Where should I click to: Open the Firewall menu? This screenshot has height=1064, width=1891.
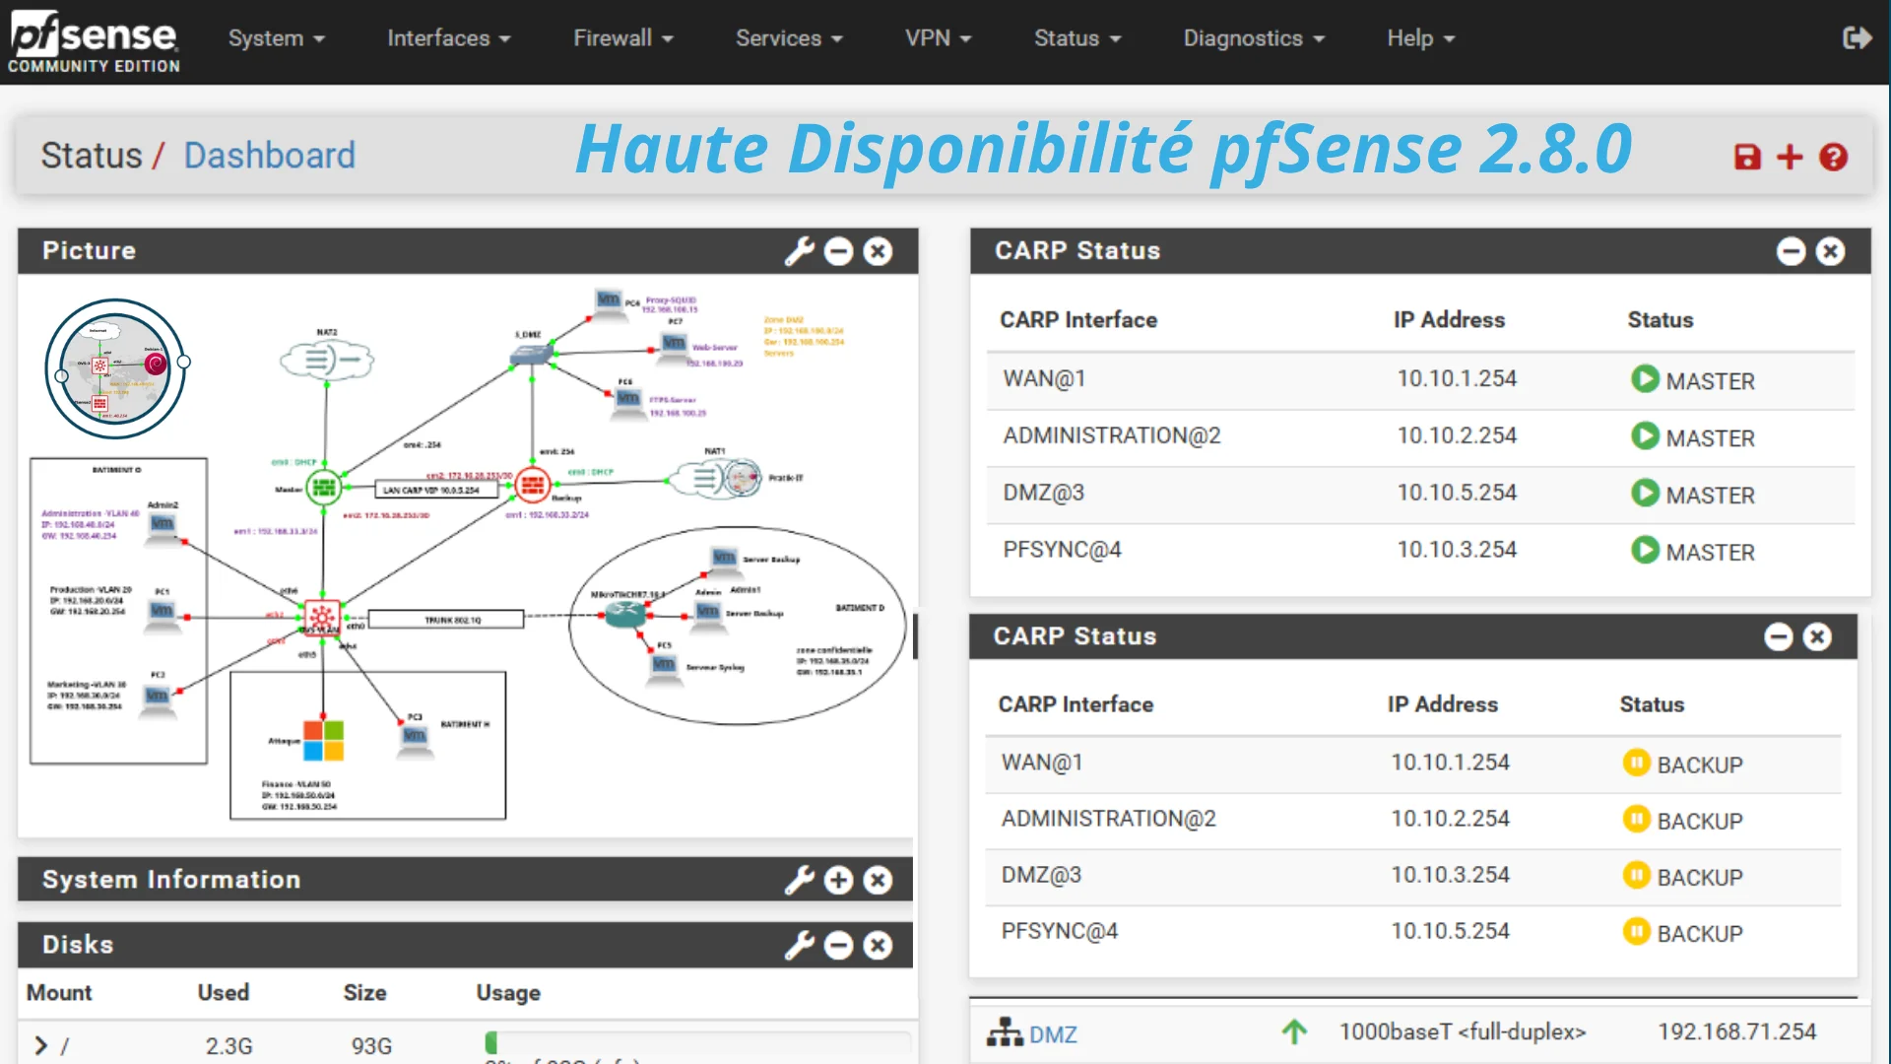tap(622, 38)
